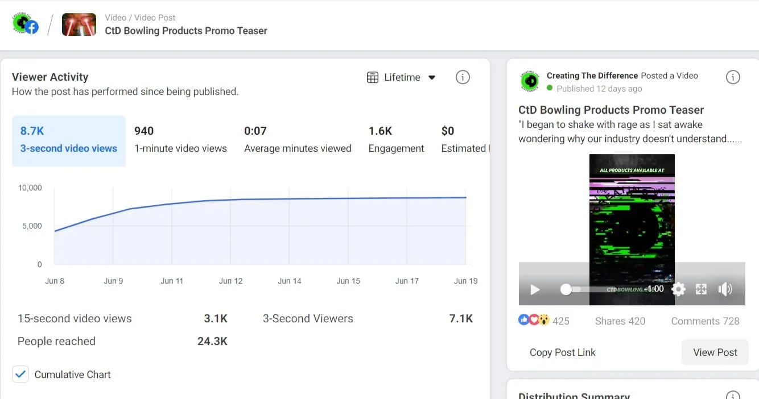Open the Lifetime date range dropdown

(402, 77)
